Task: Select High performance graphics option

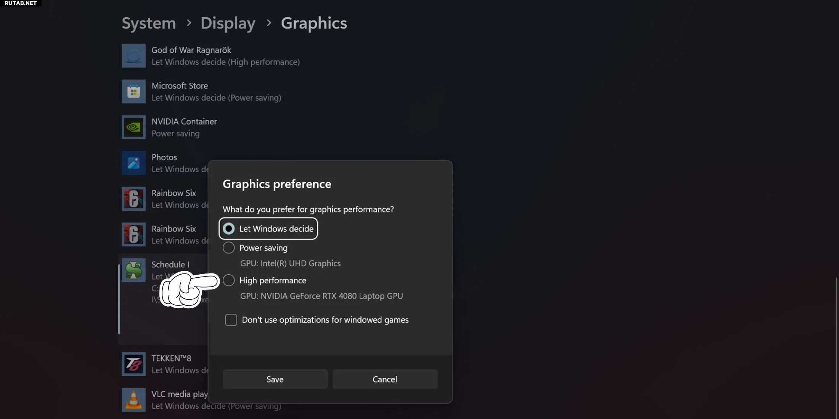Action: coord(229,280)
